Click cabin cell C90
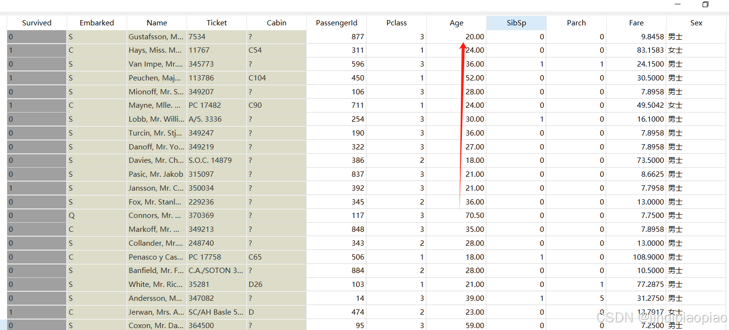Viewport: 729px width, 330px height. click(x=277, y=105)
